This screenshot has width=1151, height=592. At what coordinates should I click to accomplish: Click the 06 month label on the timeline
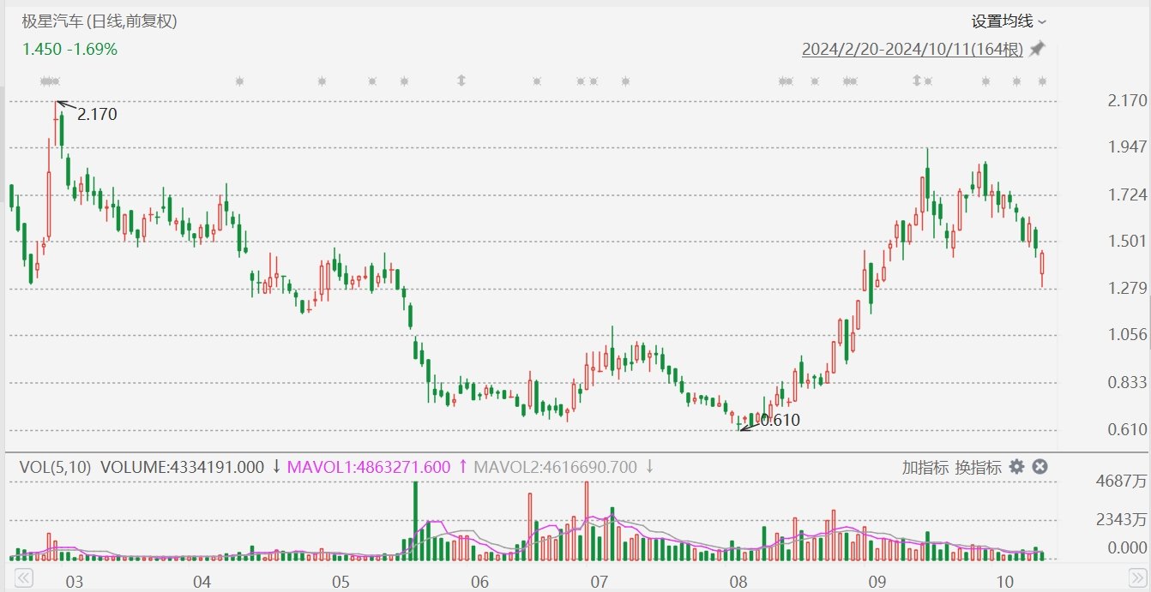click(x=479, y=583)
